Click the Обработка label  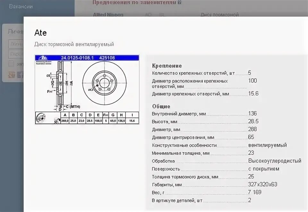163,161
